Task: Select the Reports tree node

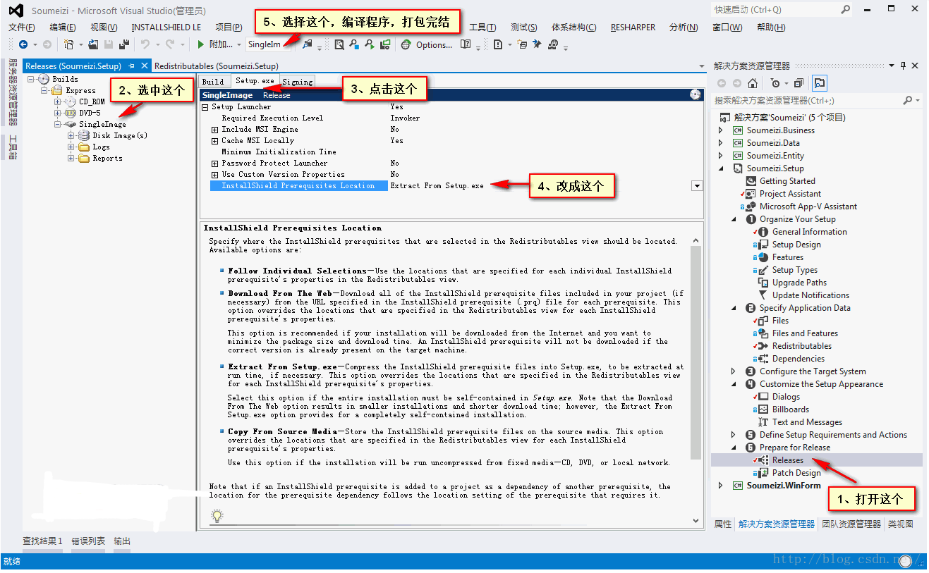Action: pos(107,159)
